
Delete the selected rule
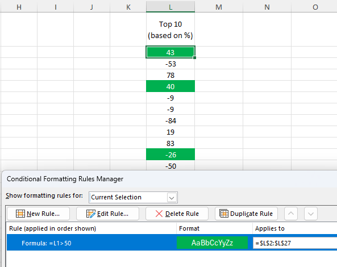[177, 214]
